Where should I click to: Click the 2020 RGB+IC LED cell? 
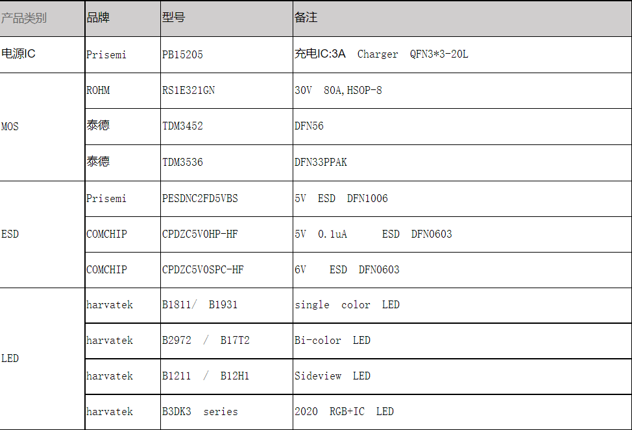pyautogui.click(x=462, y=412)
